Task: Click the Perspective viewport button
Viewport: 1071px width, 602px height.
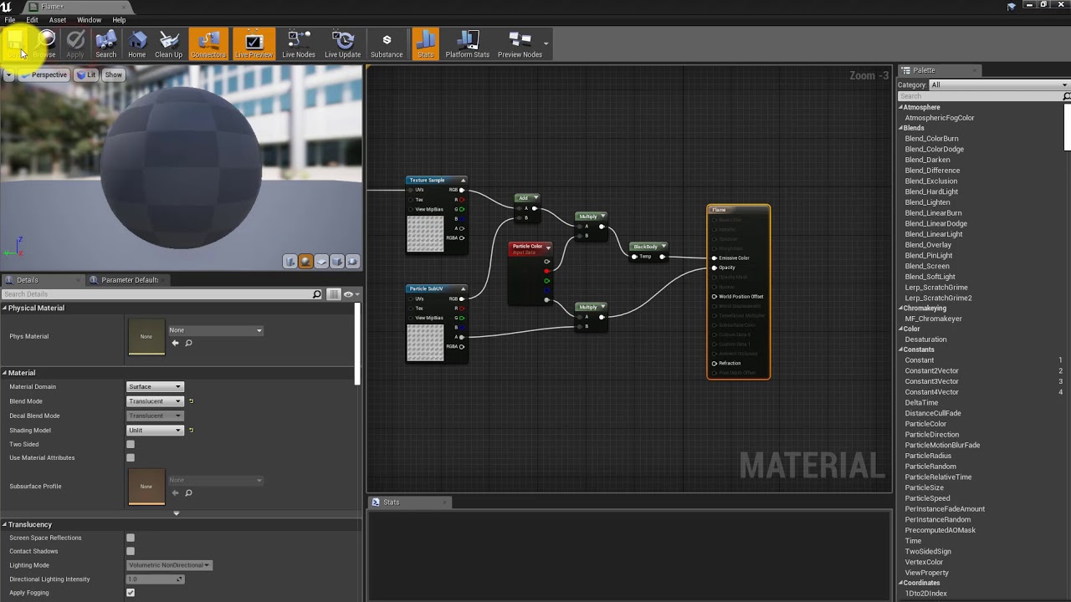Action: coord(44,74)
